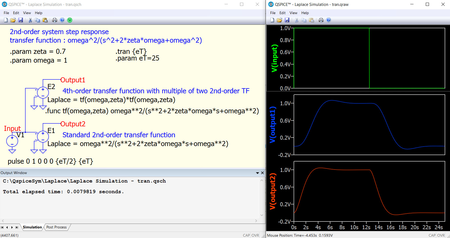This screenshot has height=238, width=450.
Task: Jump to last output tab arrow
Action: pos(17,227)
